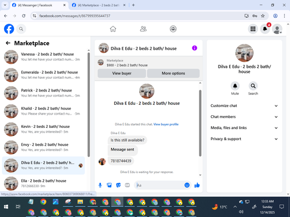
Task: Click the View buyer button
Action: 122,73
